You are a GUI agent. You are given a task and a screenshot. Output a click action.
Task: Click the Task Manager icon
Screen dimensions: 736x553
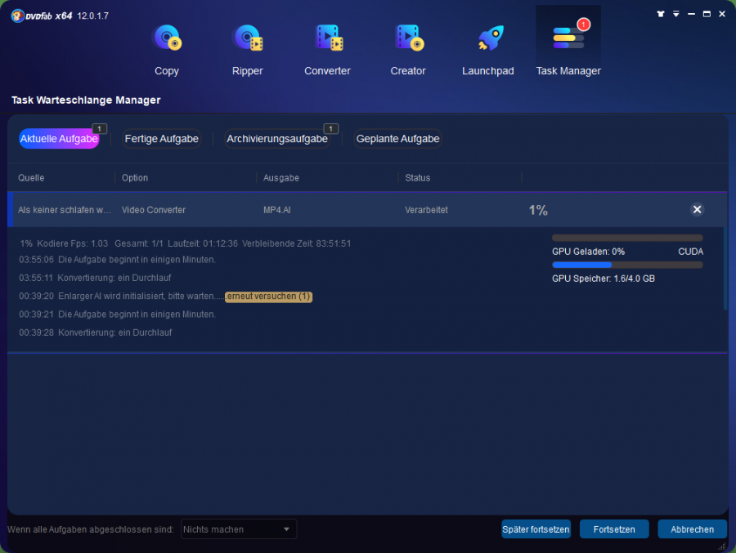tap(568, 39)
